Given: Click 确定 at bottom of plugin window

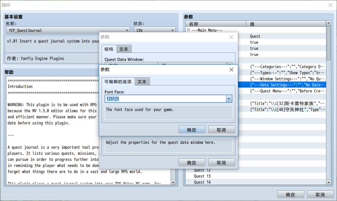Looking at the screenshot, I should click(290, 194).
